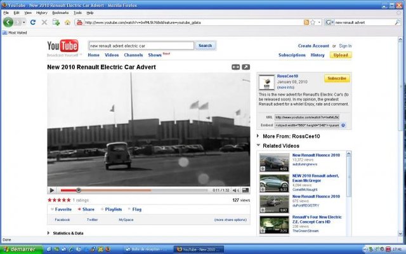The height and width of the screenshot is (254, 406).
Task: Switch the video to fullscreen
Action: (246, 190)
